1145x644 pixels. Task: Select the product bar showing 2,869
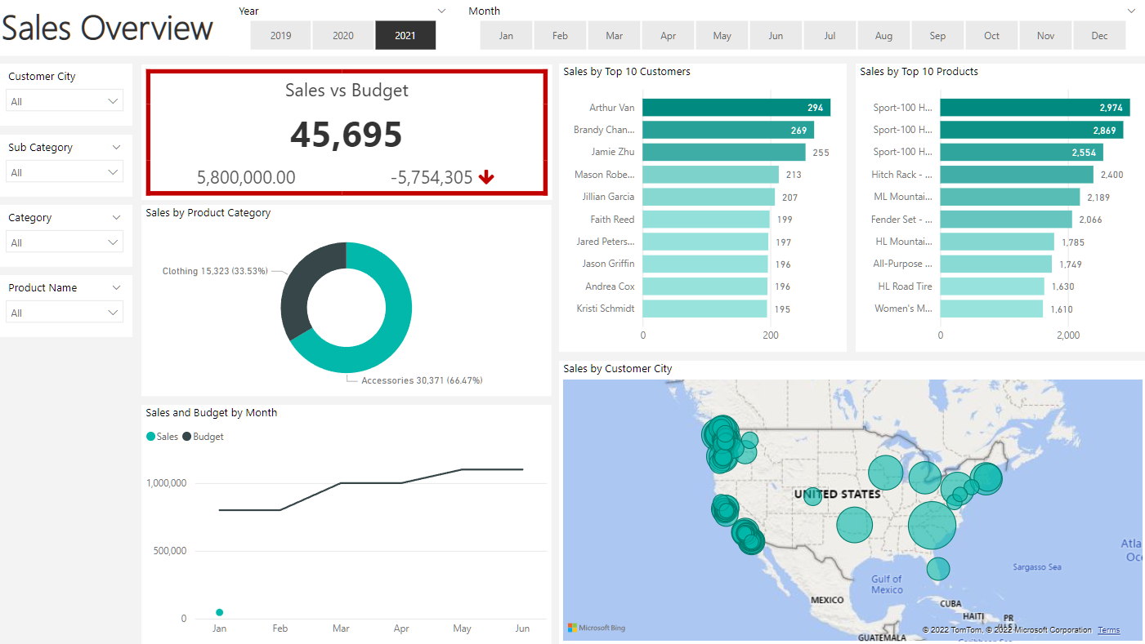pyautogui.click(x=1031, y=130)
